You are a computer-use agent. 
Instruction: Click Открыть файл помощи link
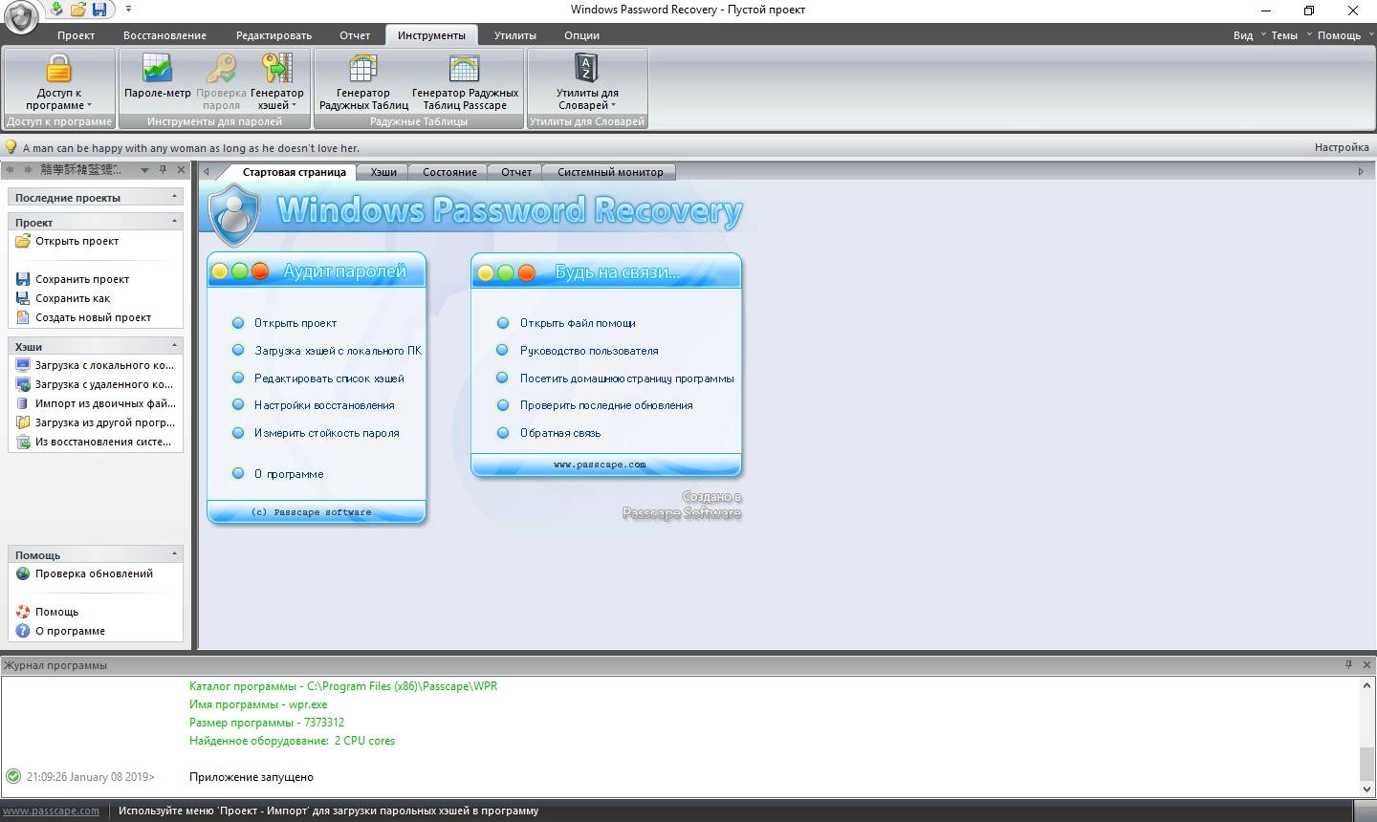pyautogui.click(x=578, y=323)
